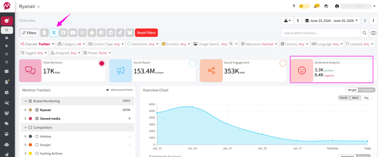Set chart granularity to Month
Image resolution: width=378 pixels, height=157 pixels.
point(344,98)
